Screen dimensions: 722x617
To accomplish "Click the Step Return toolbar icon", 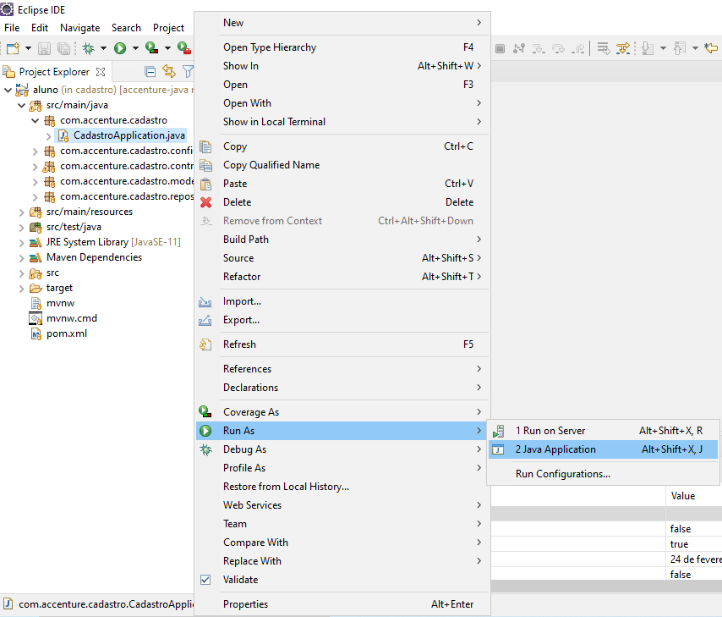I will [x=578, y=48].
